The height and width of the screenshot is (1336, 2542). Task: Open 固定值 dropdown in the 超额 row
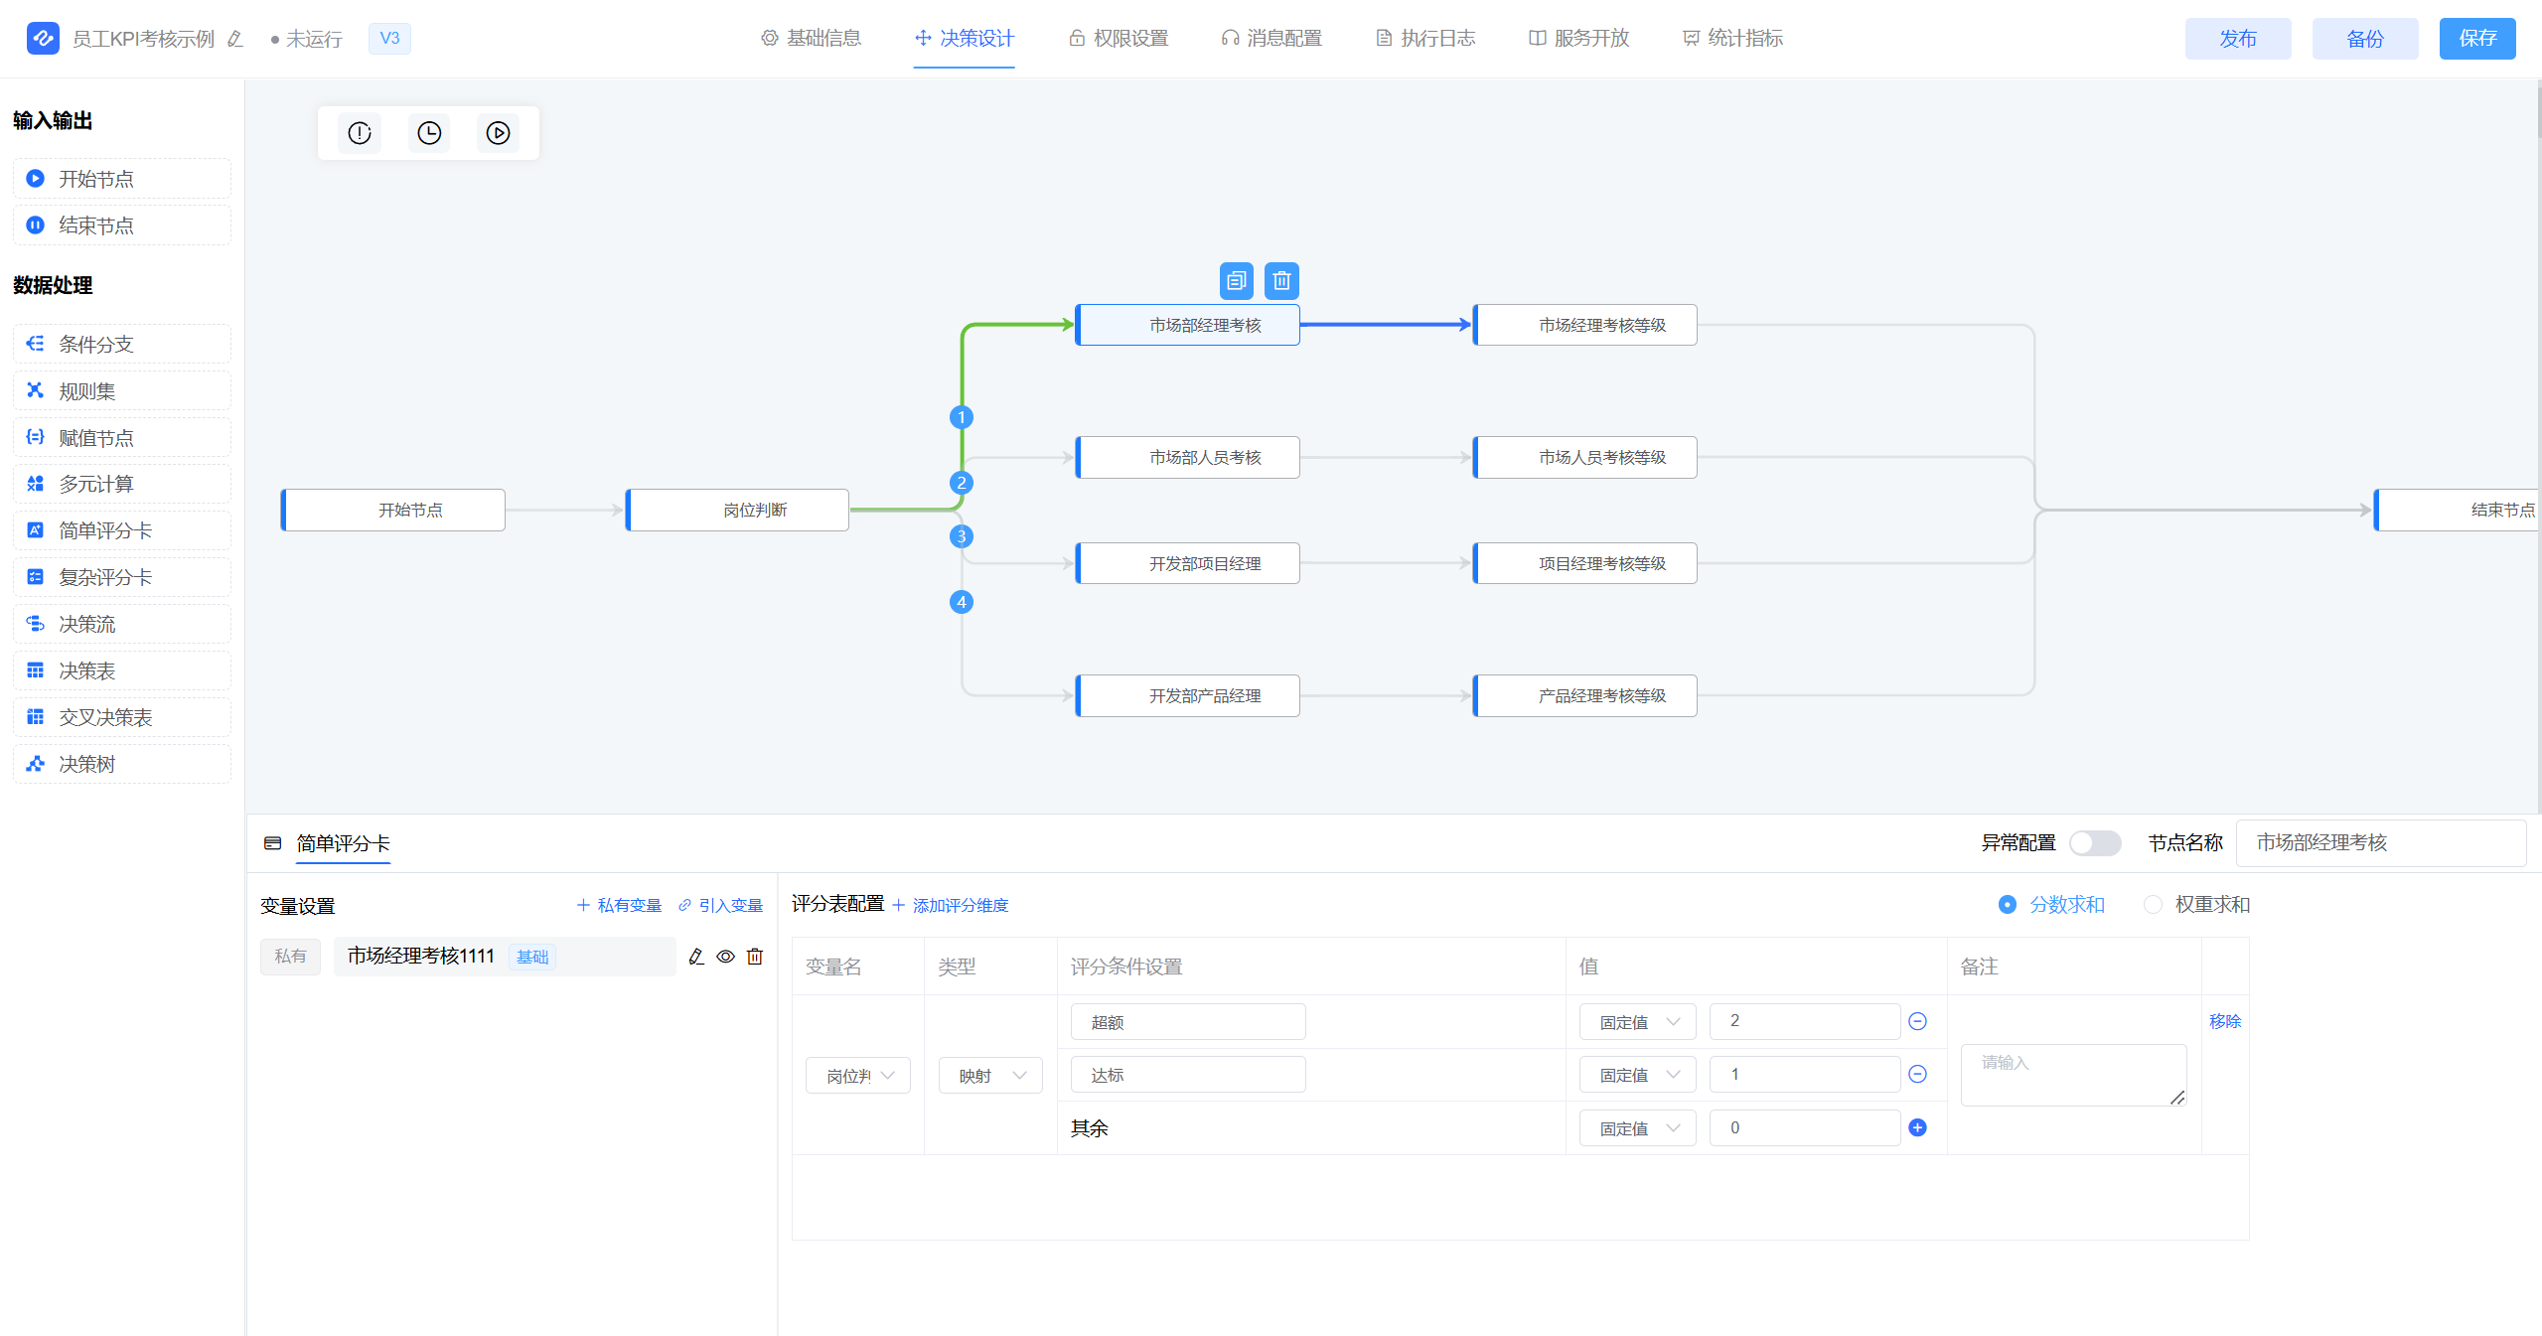coord(1637,1022)
